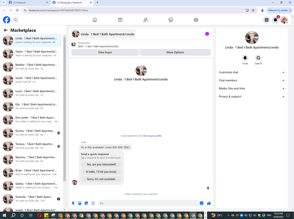Send quick response 'Sorry, it's not available.'
Image resolution: width=294 pixels, height=219 pixels.
coord(101,179)
